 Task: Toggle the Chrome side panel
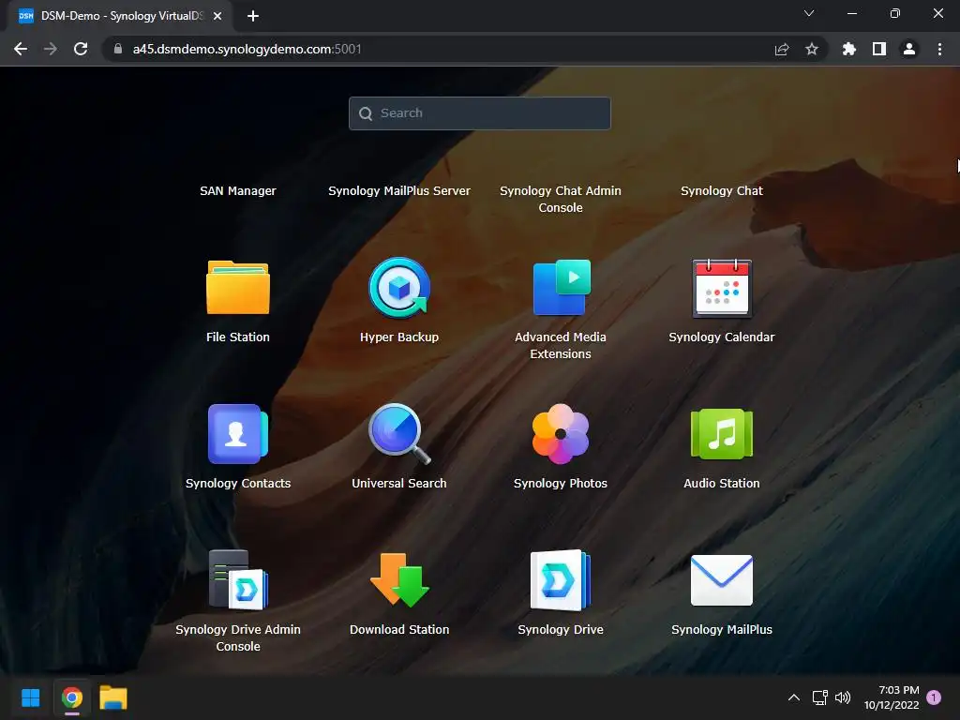879,49
